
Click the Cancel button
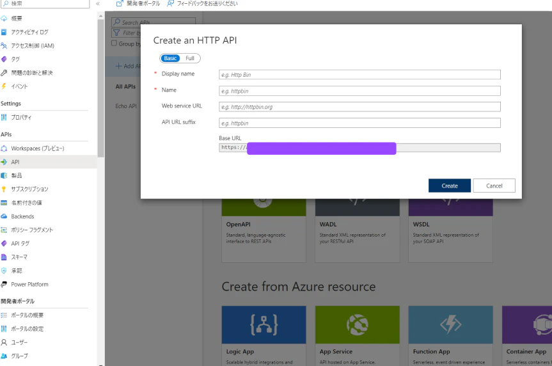pos(494,186)
